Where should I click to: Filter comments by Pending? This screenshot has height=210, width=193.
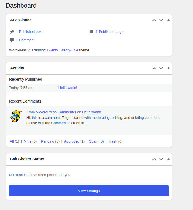pos(48,141)
